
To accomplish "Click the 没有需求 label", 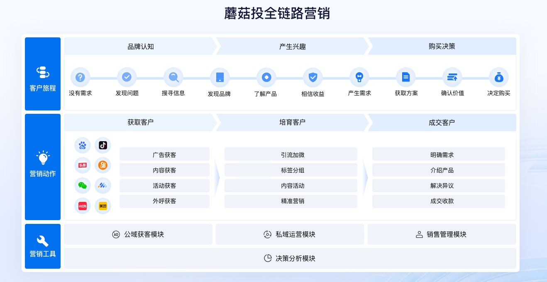I will click(x=81, y=93).
